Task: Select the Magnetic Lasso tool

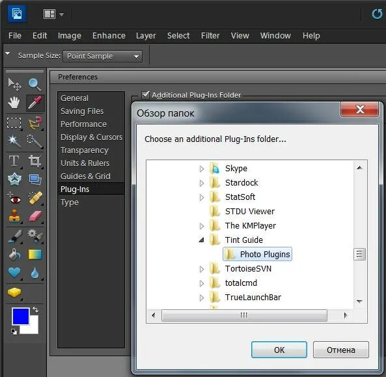Action: (35, 122)
